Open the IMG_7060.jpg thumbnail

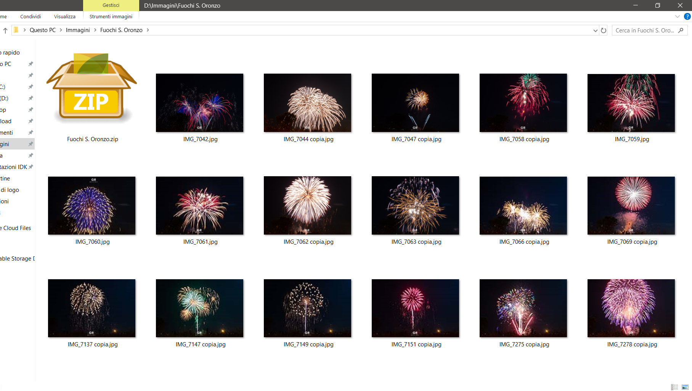[92, 205]
